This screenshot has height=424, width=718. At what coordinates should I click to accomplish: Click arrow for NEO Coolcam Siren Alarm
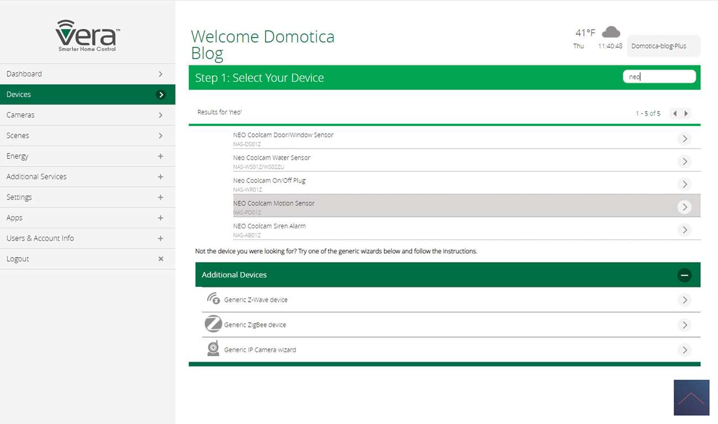pyautogui.click(x=684, y=229)
